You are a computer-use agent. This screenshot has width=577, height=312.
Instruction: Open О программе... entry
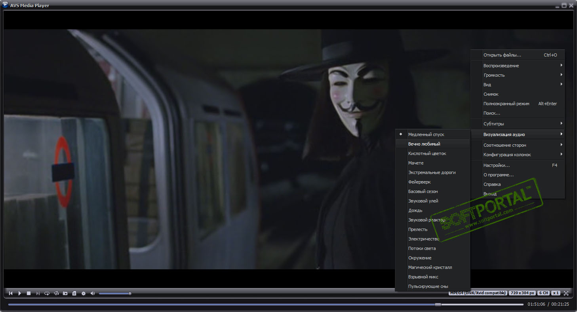coord(517,175)
